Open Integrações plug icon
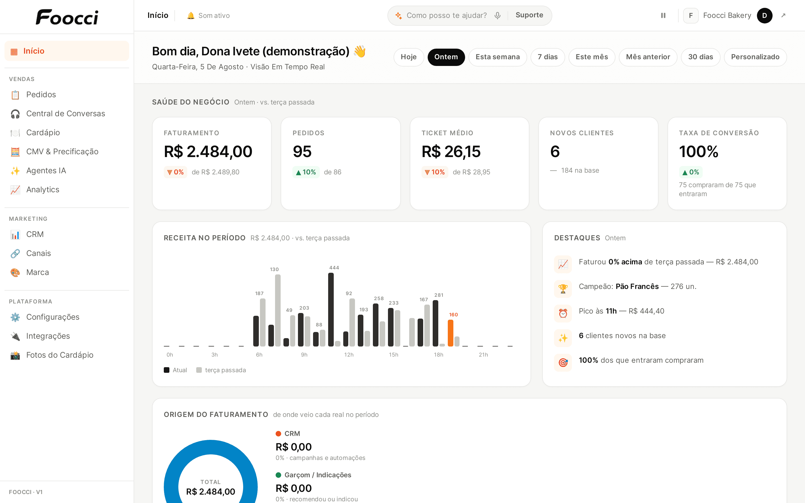 [15, 336]
